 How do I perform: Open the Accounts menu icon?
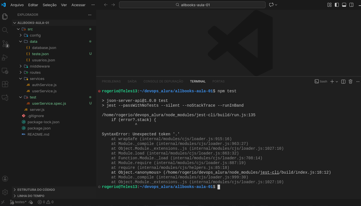(5, 179)
